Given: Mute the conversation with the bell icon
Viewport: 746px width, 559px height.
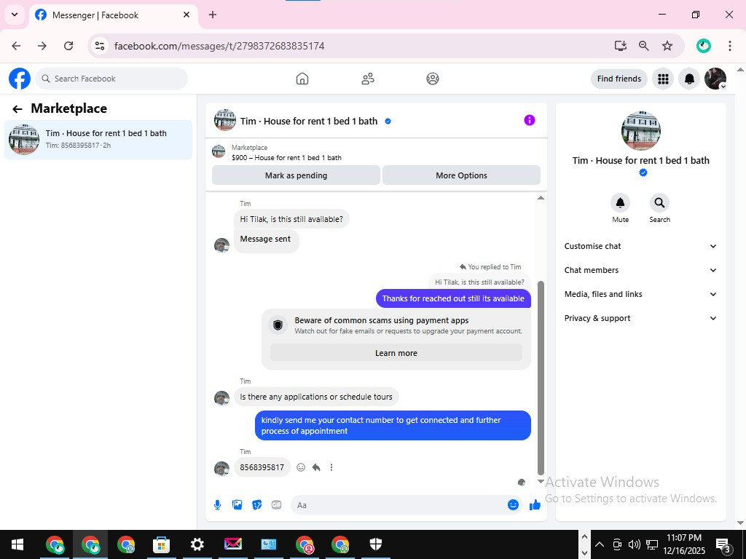Looking at the screenshot, I should coord(620,203).
